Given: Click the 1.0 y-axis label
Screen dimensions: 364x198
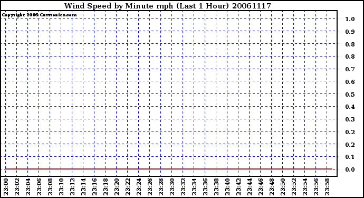Looking at the screenshot, I should 350,19.
